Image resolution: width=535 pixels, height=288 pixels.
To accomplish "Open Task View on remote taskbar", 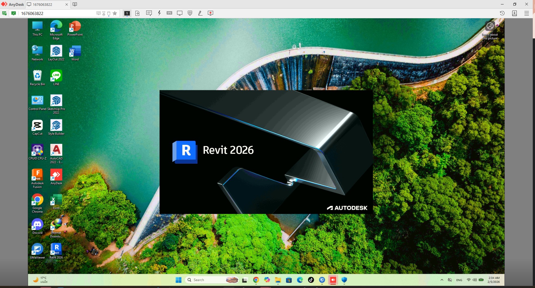I will [244, 280].
